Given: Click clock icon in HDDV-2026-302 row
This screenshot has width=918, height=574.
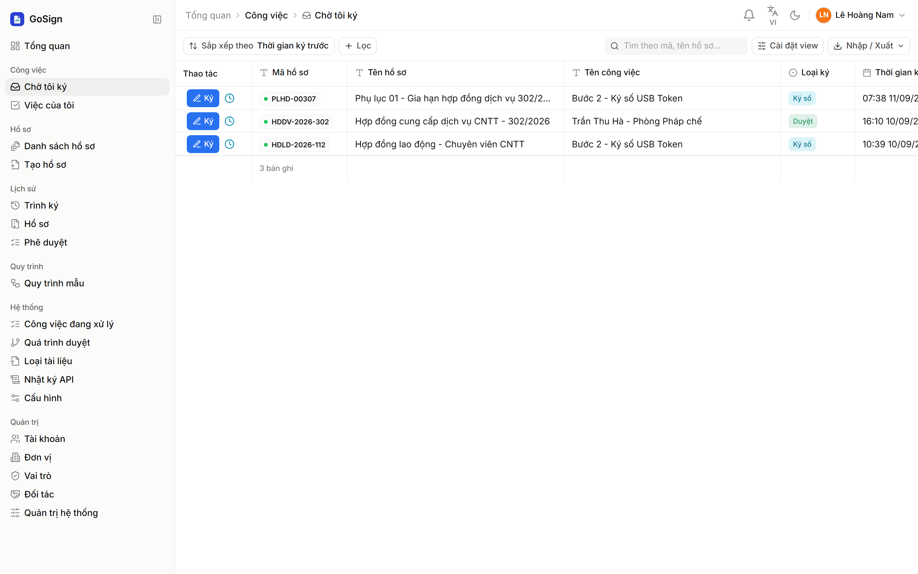Looking at the screenshot, I should [x=229, y=121].
